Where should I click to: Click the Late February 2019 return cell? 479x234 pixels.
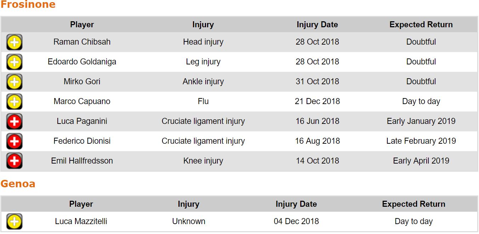click(x=421, y=141)
